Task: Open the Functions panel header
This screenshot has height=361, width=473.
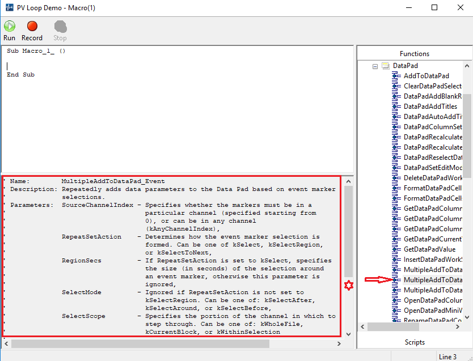Action: (x=415, y=54)
